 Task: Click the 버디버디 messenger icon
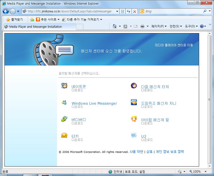pos(64,119)
